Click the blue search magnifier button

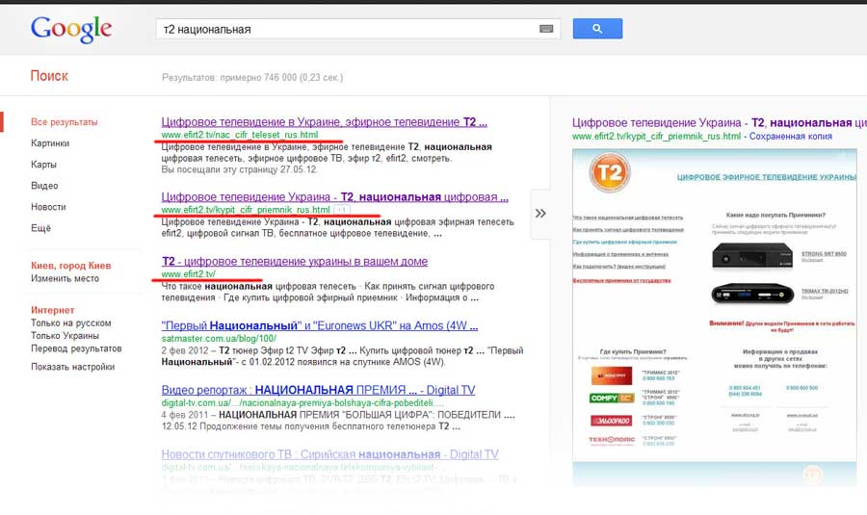(597, 28)
